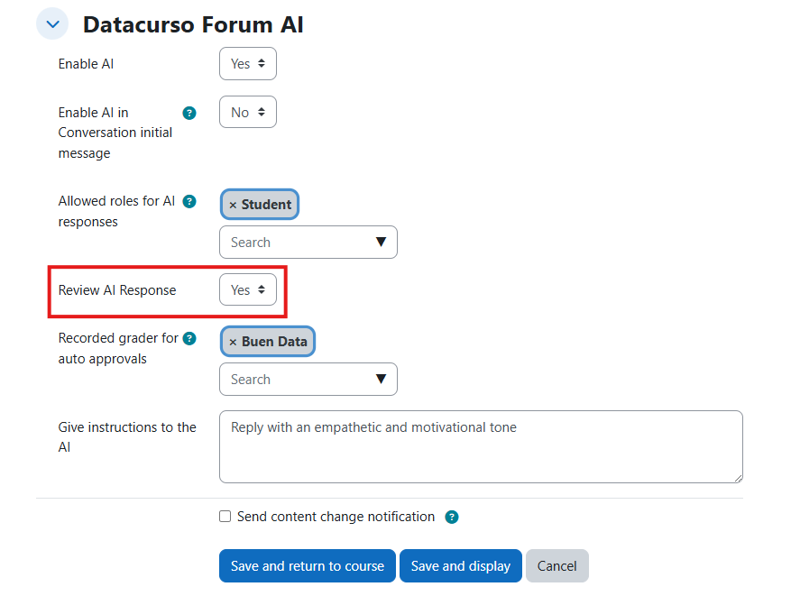
Task: Expand the allowed roles search list arrow
Action: (x=381, y=243)
